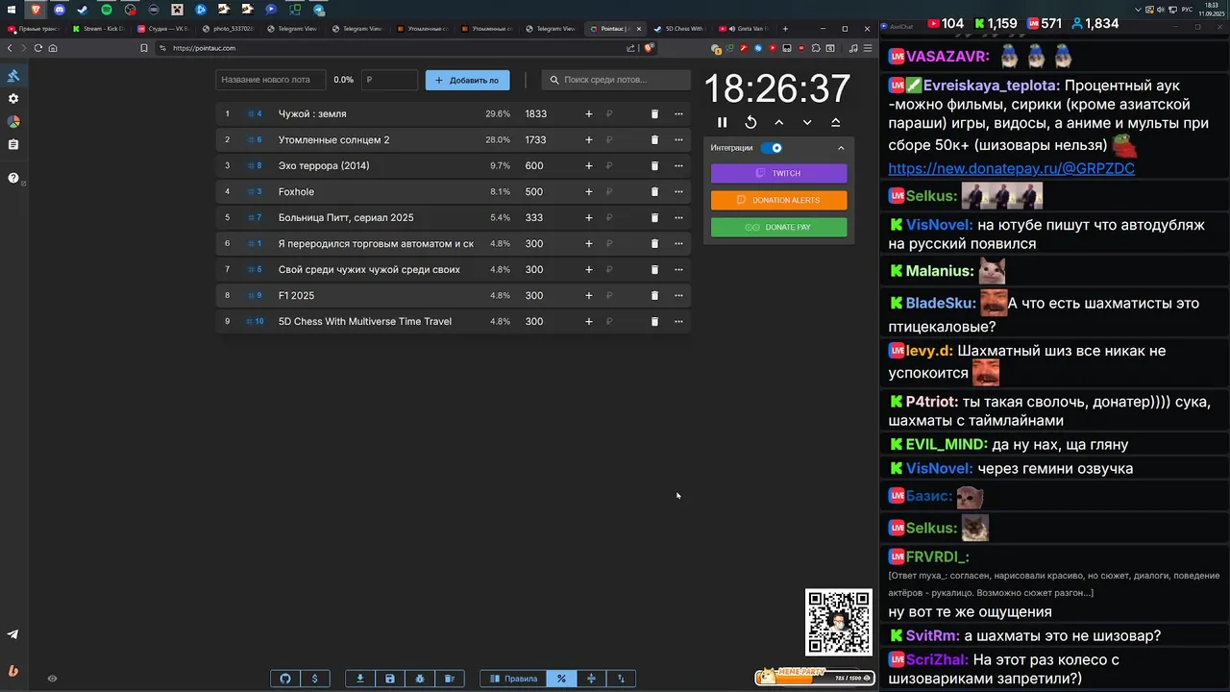Click the clear lots icon in bottom toolbar
The image size is (1230, 692).
tap(450, 679)
